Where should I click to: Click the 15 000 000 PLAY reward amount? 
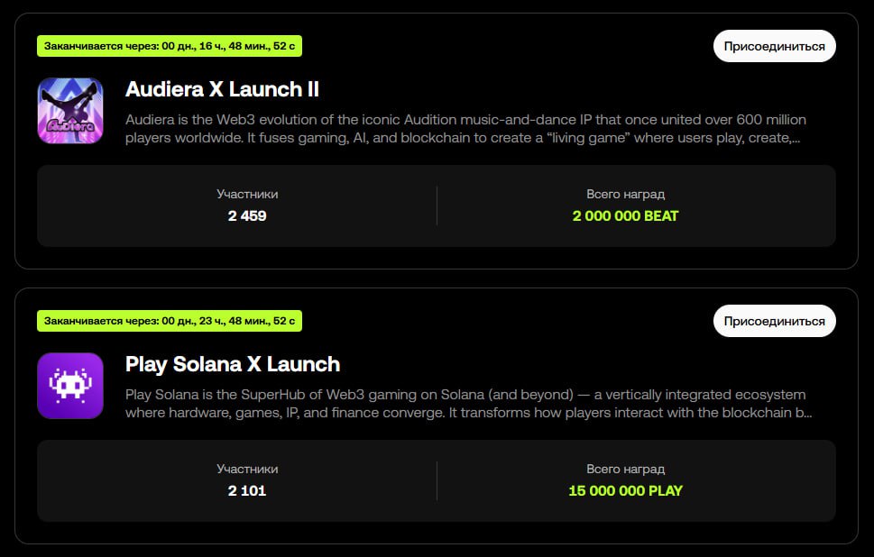pos(625,491)
